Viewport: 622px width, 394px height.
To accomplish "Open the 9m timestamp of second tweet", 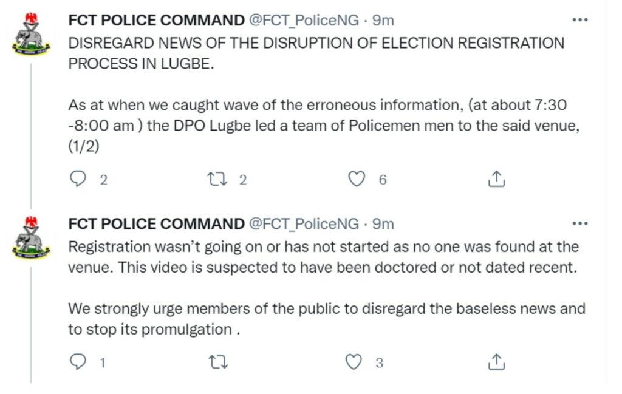I will [x=383, y=225].
